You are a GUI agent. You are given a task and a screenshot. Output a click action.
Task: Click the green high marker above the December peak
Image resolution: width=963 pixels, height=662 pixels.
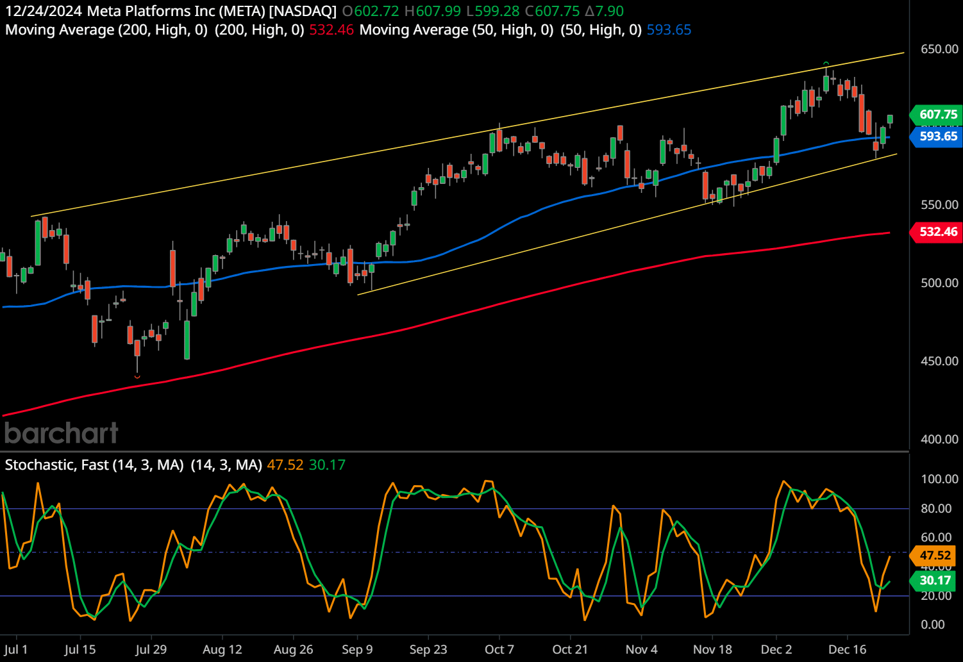[x=826, y=63]
